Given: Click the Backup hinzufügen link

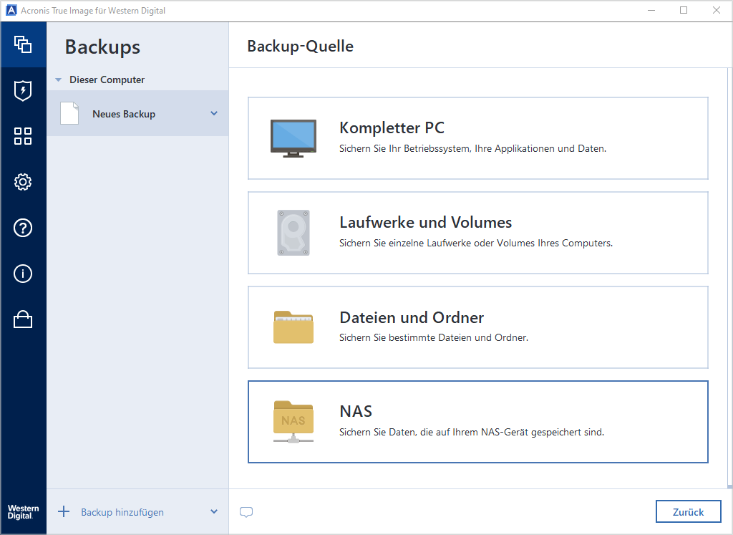Looking at the screenshot, I should 122,512.
